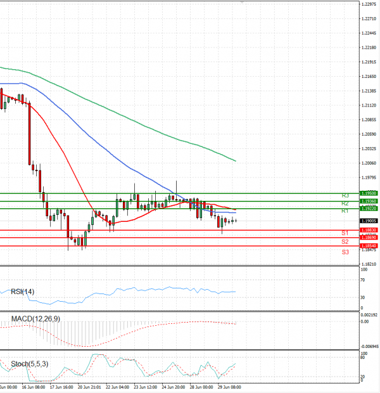Screen dimensions: 380x393
Task: Click the 24 Jun 20:00 time label
Action: coord(174,387)
